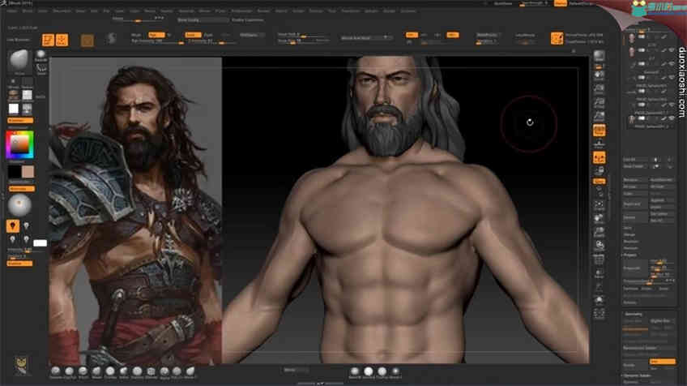Select the tan main color swatch

point(28,171)
